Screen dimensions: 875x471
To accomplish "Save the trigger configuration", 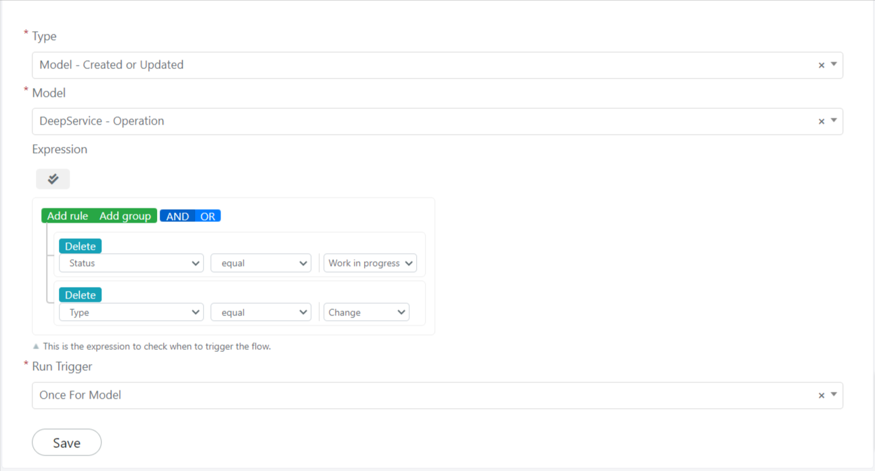I will [67, 443].
